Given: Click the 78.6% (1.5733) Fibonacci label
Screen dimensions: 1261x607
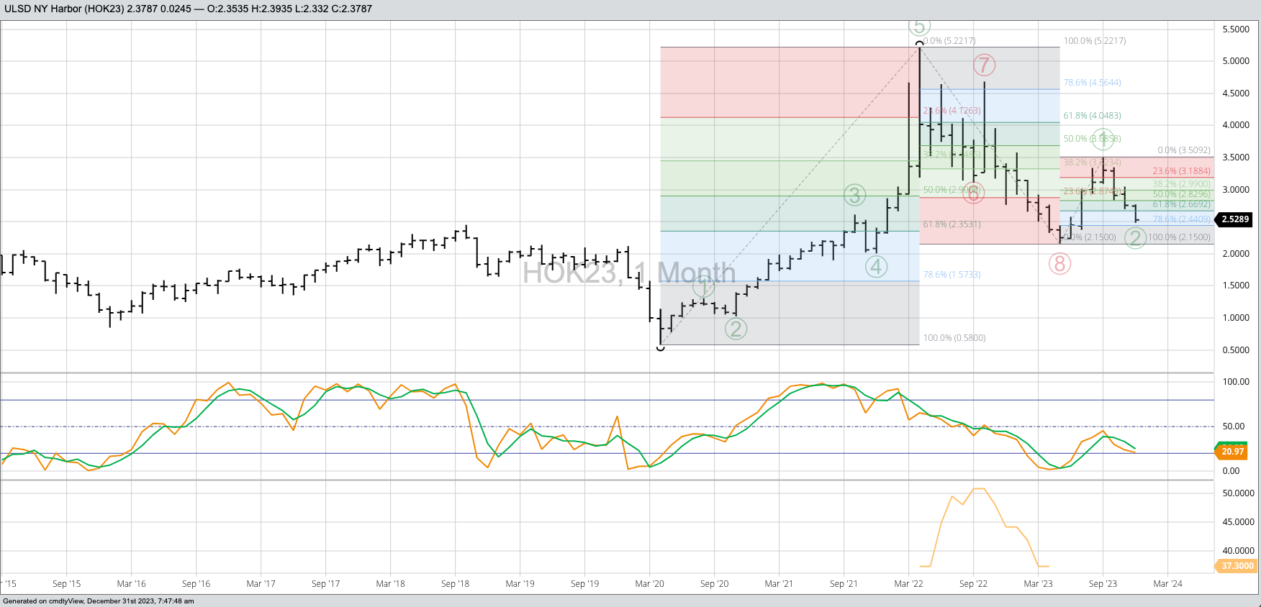Looking at the screenshot, I should pyautogui.click(x=952, y=275).
